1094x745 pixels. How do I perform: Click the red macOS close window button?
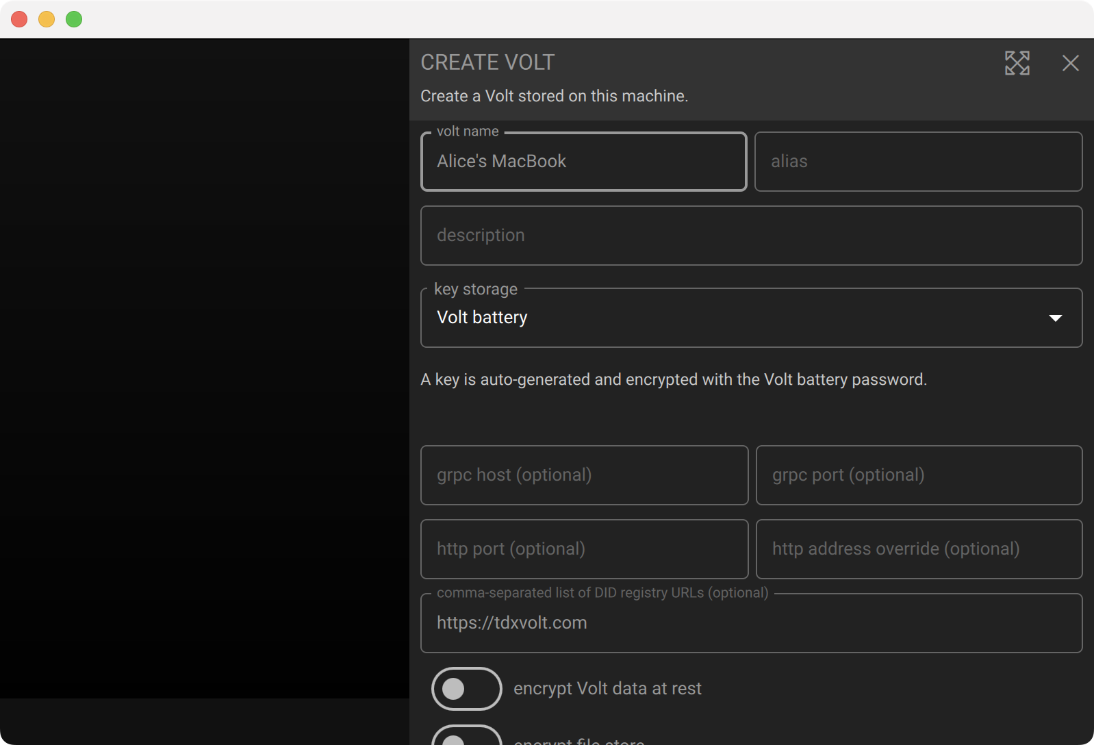point(19,19)
